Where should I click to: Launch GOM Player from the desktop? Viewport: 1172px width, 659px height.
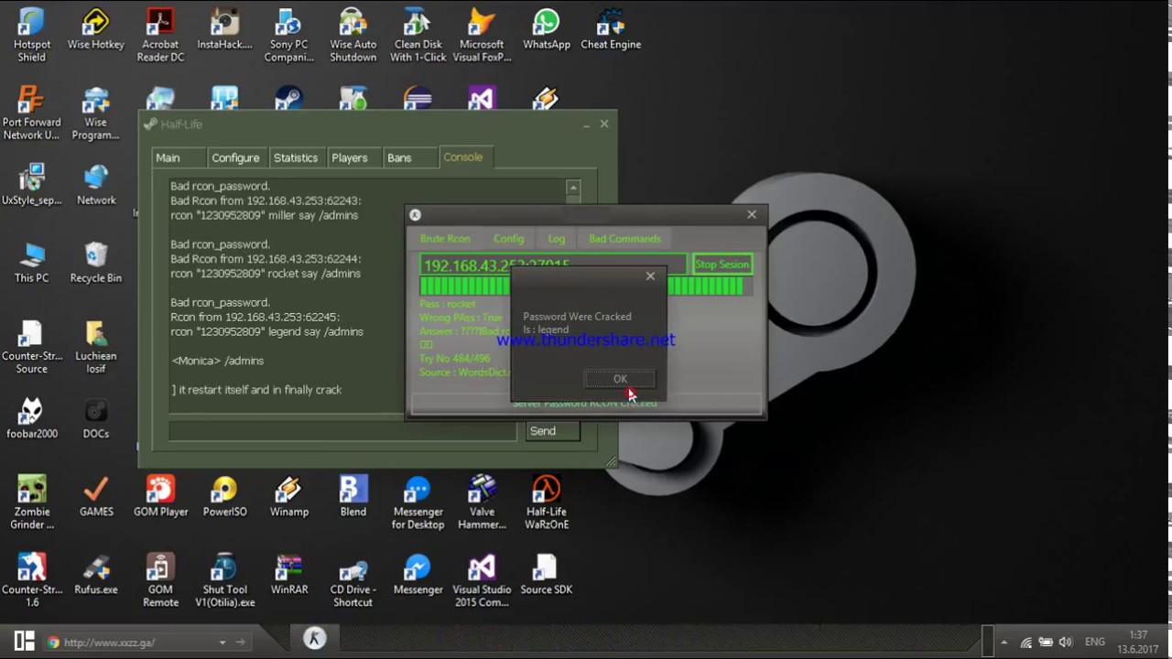tap(160, 496)
